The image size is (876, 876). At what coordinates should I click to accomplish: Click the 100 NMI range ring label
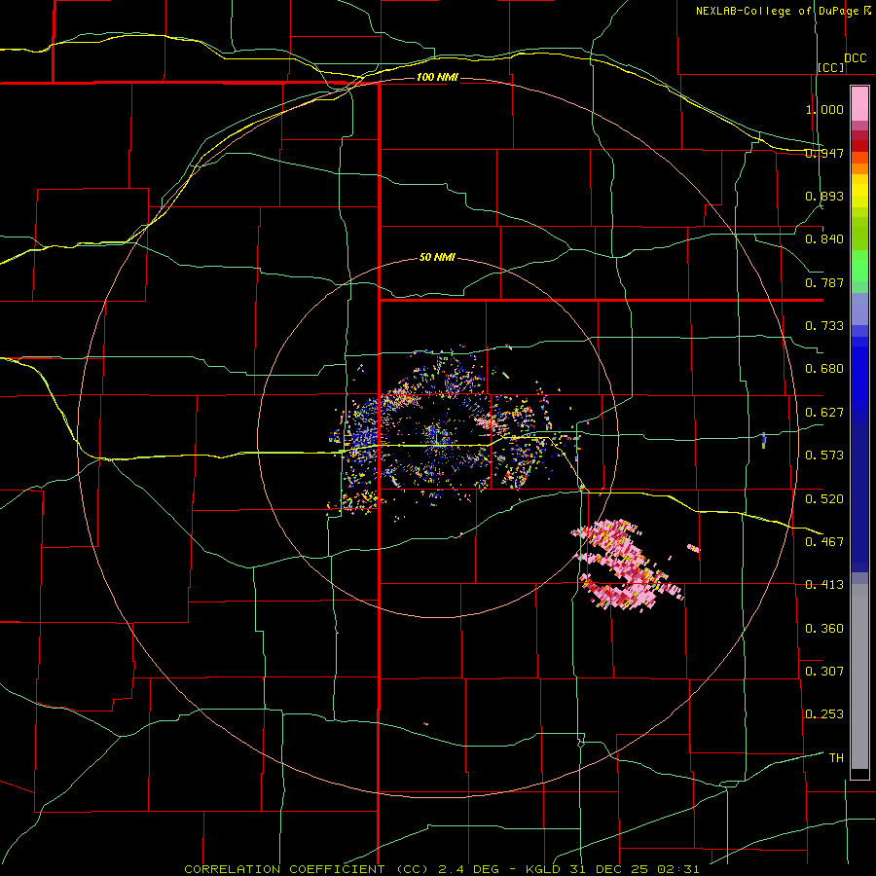[437, 77]
